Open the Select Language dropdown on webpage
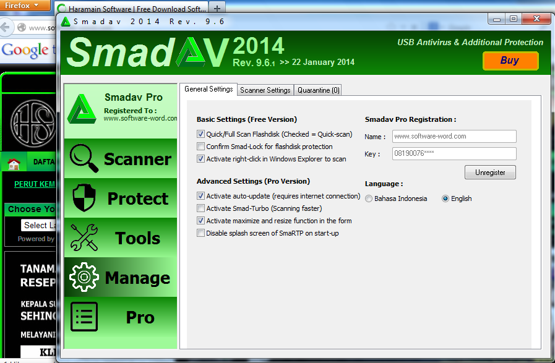 pos(38,225)
